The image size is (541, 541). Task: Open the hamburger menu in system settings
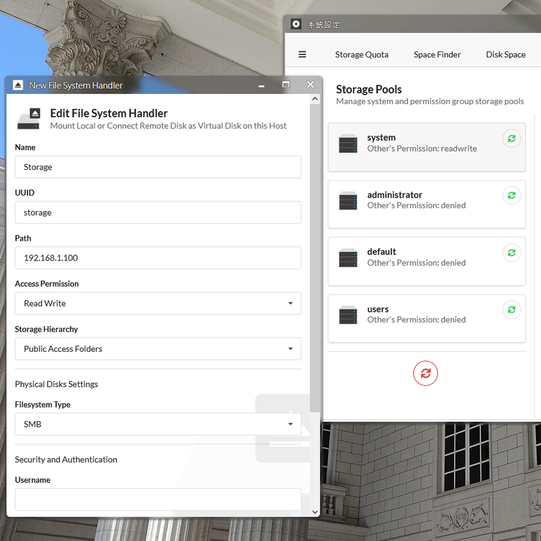pos(302,54)
